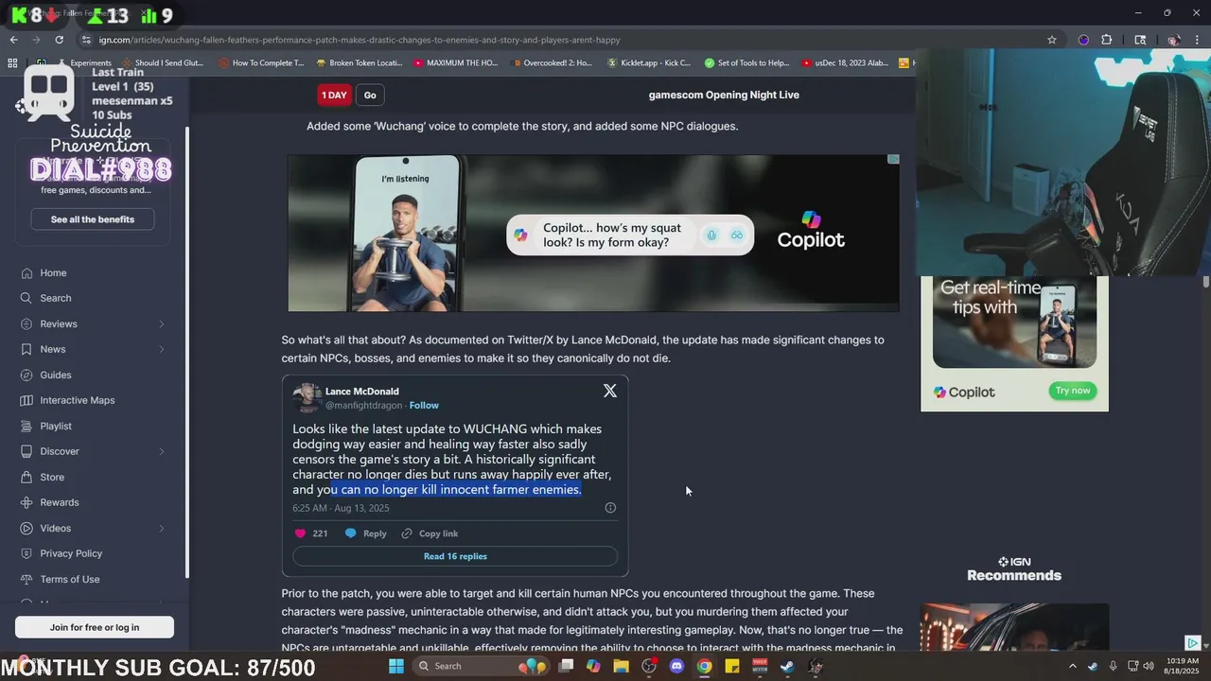Open Chrome apps grid in bookmarks bar
This screenshot has width=1211, height=681.
(12, 63)
